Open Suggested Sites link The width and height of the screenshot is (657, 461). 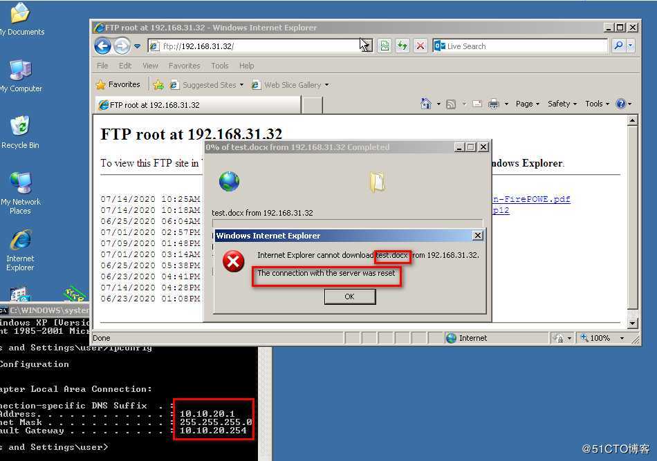click(x=207, y=85)
